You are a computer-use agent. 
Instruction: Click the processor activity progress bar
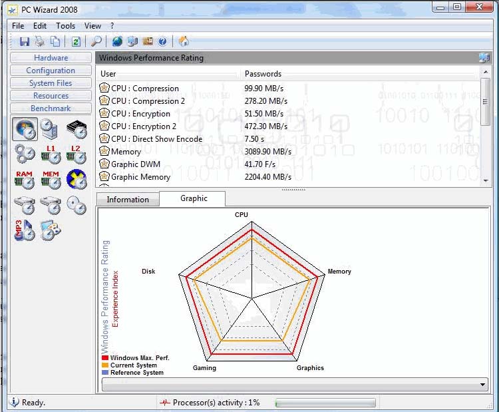coord(325,403)
